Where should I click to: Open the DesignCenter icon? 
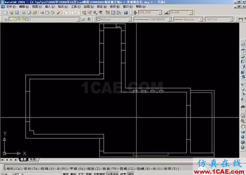(x=113, y=13)
